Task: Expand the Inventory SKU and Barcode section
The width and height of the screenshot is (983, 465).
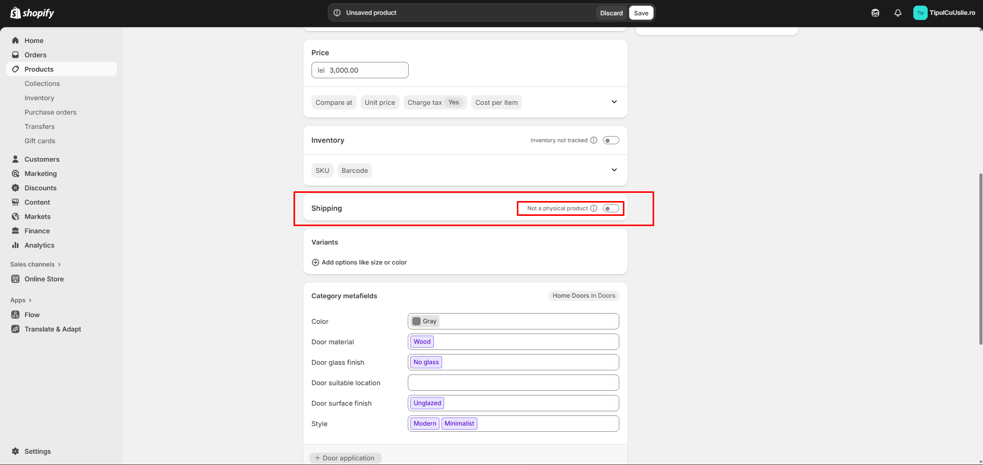Action: click(614, 170)
